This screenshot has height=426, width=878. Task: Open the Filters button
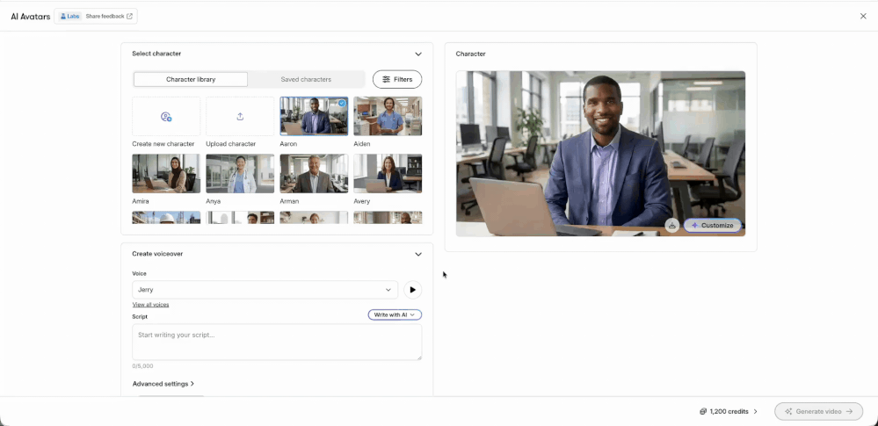(x=397, y=79)
